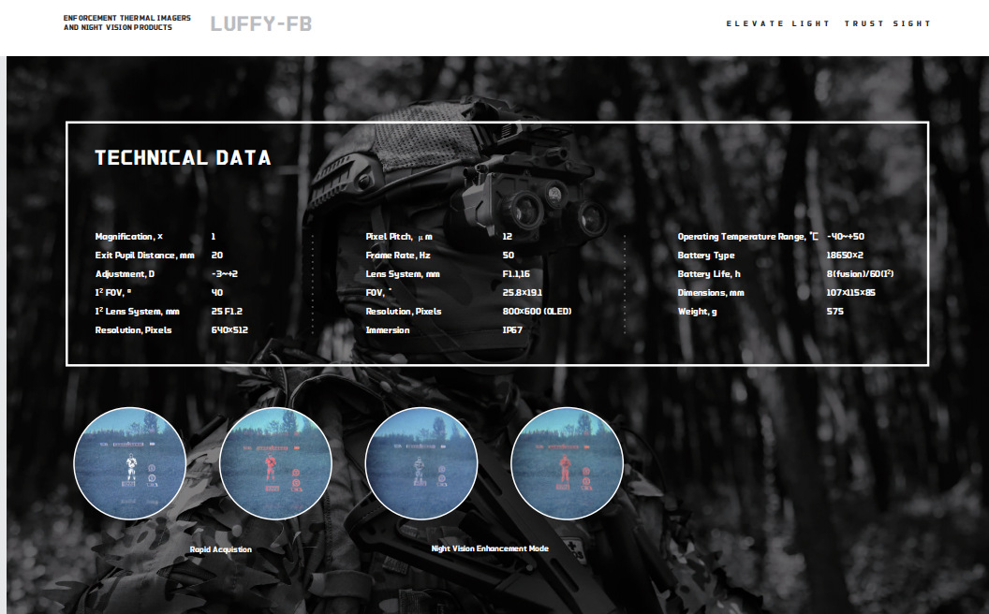The image size is (989, 614).
Task: Click the '-40~+50' temperature value
Action: click(x=845, y=237)
